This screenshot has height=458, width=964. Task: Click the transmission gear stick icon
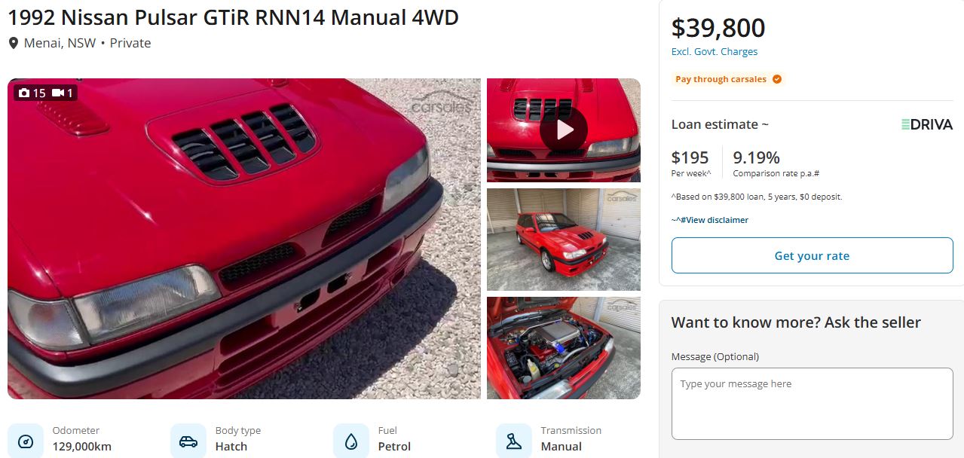(x=514, y=441)
